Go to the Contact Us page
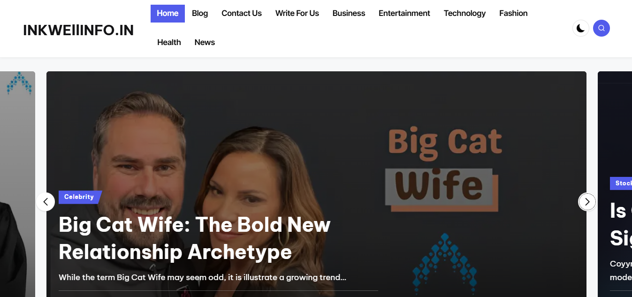The width and height of the screenshot is (632, 297). (242, 14)
